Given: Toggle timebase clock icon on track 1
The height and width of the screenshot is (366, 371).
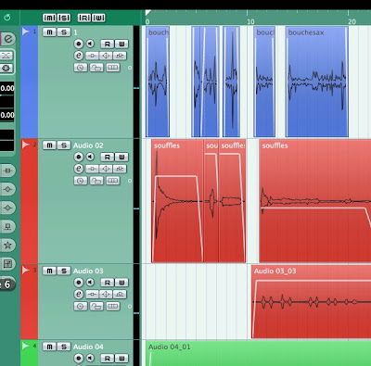Looking at the screenshot, I should (81, 68).
